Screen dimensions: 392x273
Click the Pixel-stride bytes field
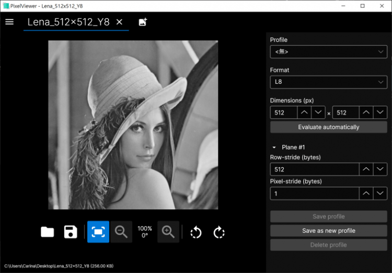pyautogui.click(x=315, y=193)
